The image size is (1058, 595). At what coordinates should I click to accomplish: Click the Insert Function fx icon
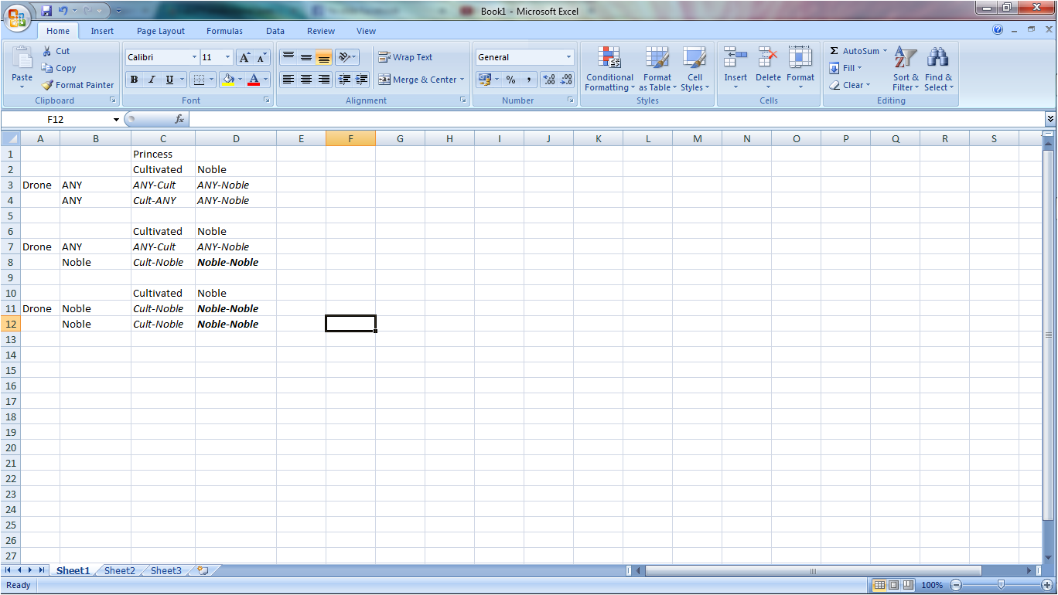click(x=179, y=119)
